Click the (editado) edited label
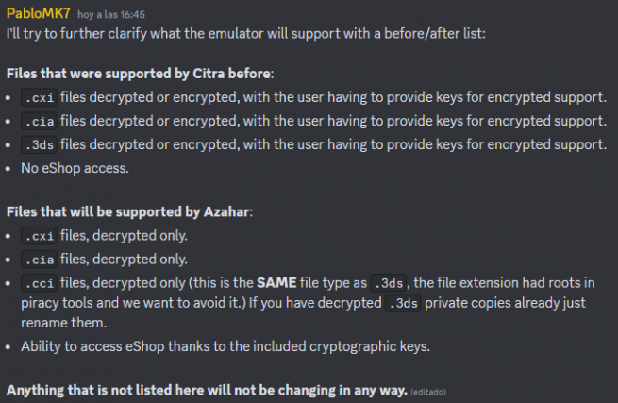The image size is (618, 403). (x=428, y=392)
